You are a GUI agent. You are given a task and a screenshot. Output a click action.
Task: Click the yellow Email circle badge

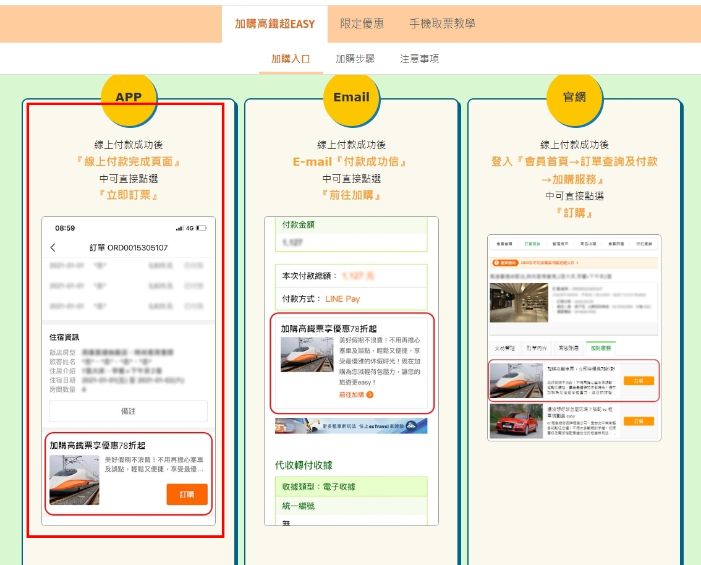click(x=351, y=97)
